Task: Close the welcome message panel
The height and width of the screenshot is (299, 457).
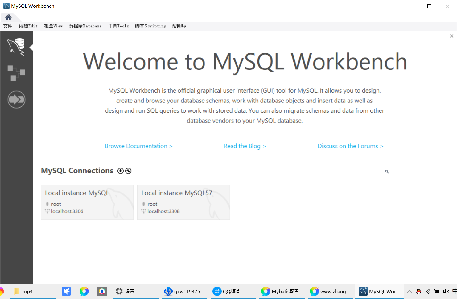Action: pos(451,36)
